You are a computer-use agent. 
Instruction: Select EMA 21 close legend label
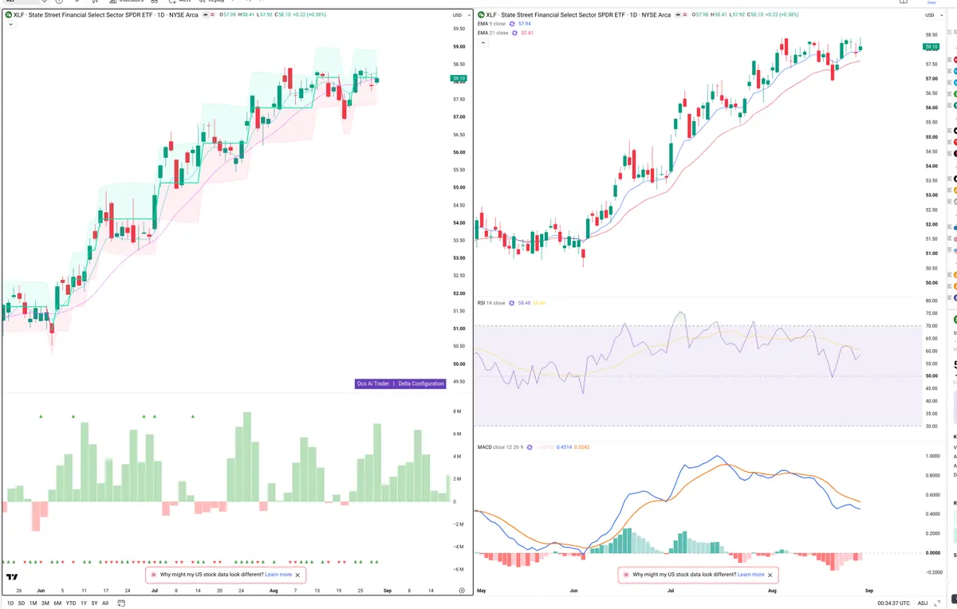[x=493, y=33]
